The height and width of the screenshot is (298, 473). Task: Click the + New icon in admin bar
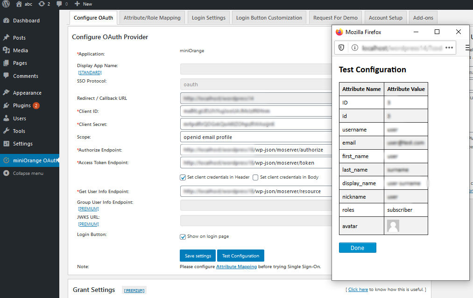(x=77, y=4)
